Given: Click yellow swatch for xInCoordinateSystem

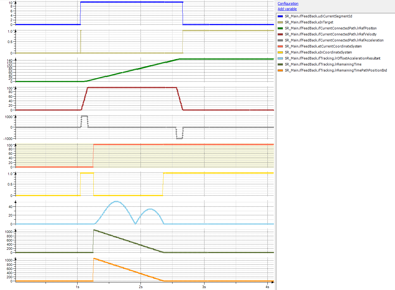Looking at the screenshot, I should tap(280, 52).
